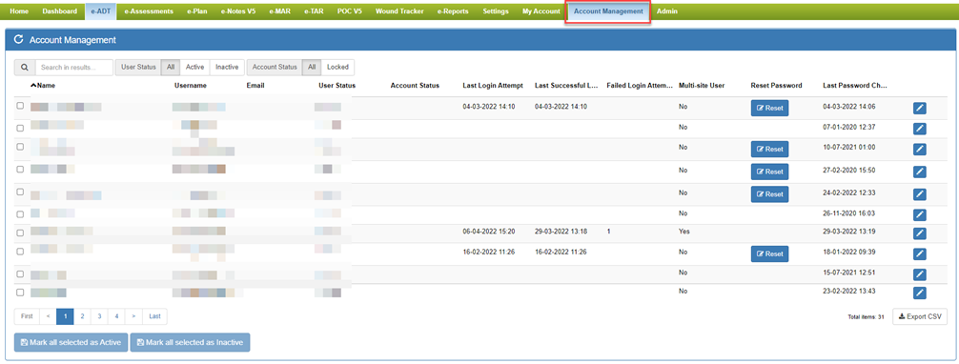959x364 pixels.
Task: Go to the e-Plan tab
Action: tap(197, 11)
